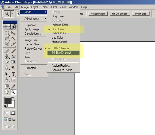Open Image Size dialog
This screenshot has width=155, height=135.
click(x=33, y=40)
